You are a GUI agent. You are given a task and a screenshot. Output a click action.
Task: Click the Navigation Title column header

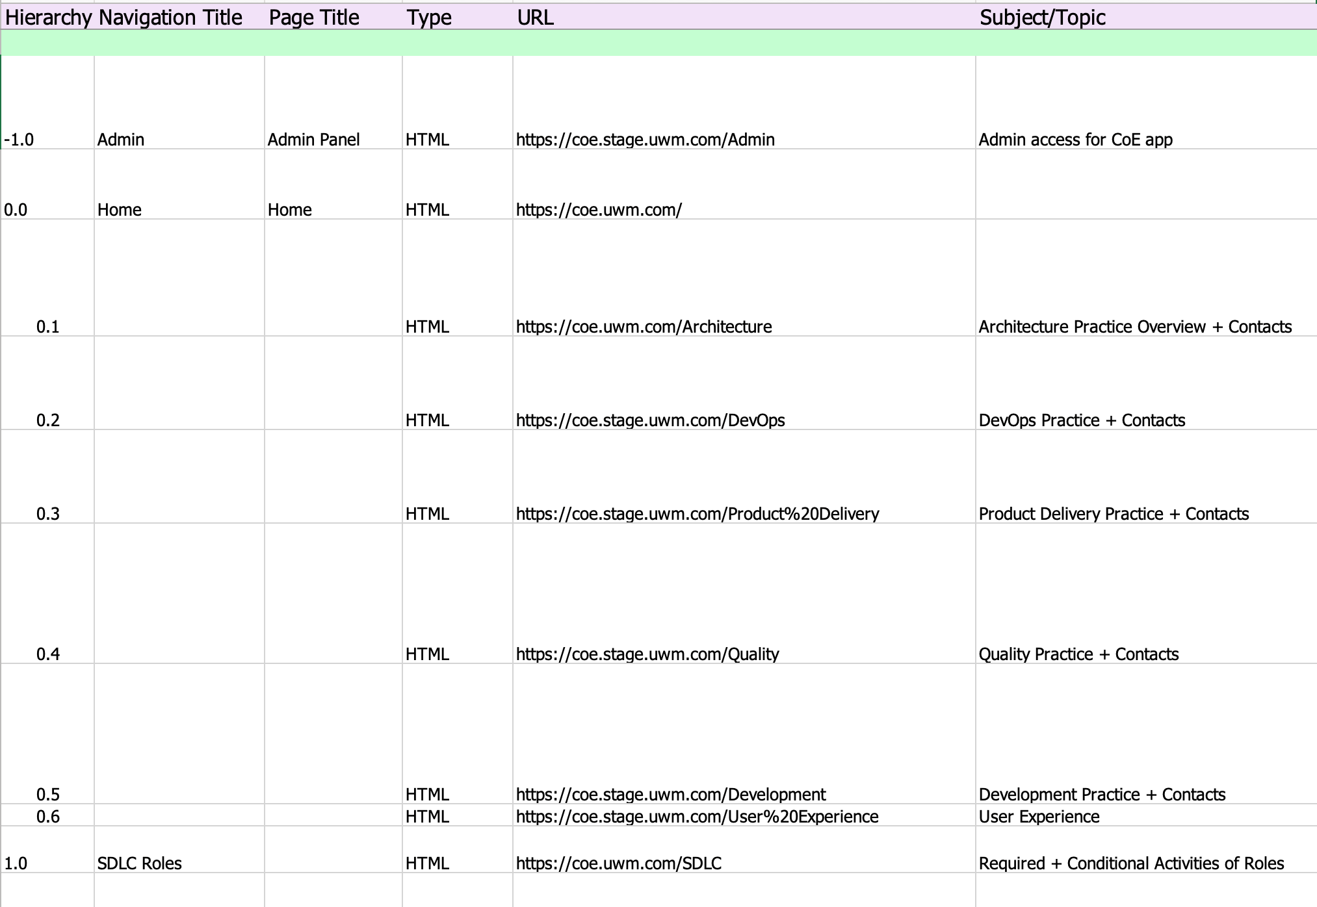click(170, 18)
